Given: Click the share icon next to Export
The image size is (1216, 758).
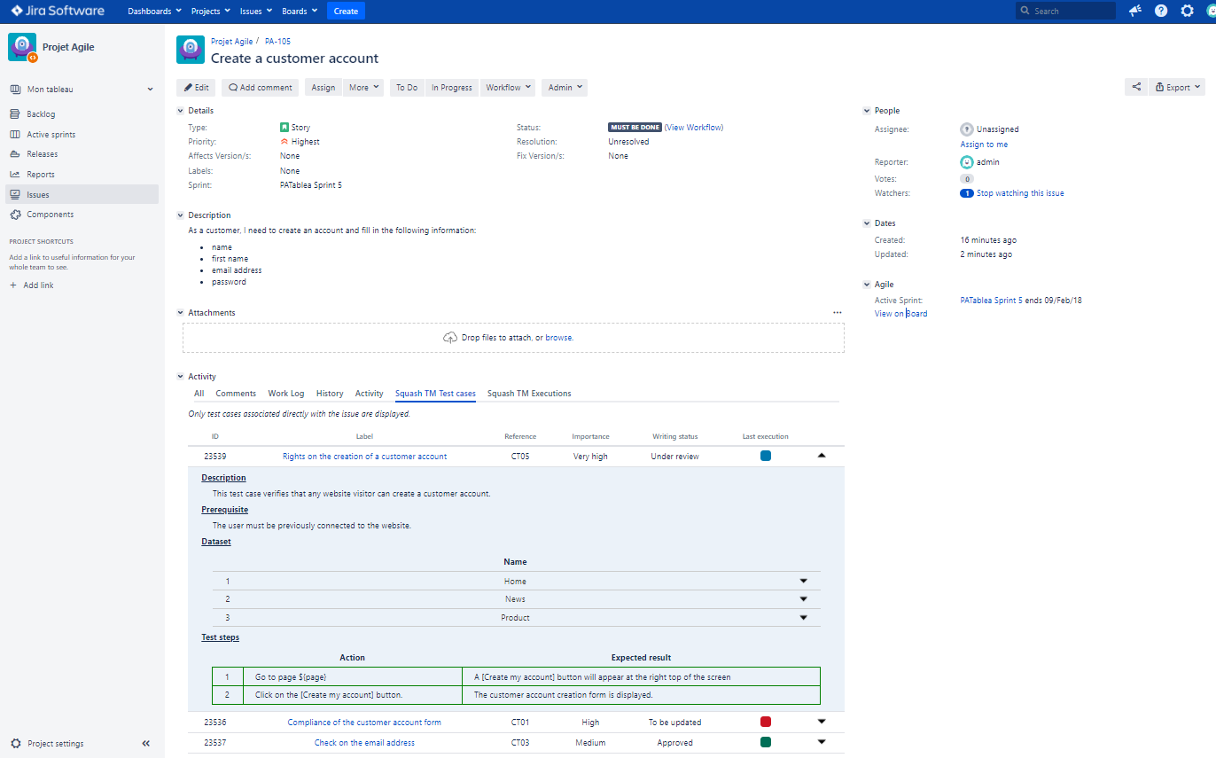Looking at the screenshot, I should click(1135, 87).
